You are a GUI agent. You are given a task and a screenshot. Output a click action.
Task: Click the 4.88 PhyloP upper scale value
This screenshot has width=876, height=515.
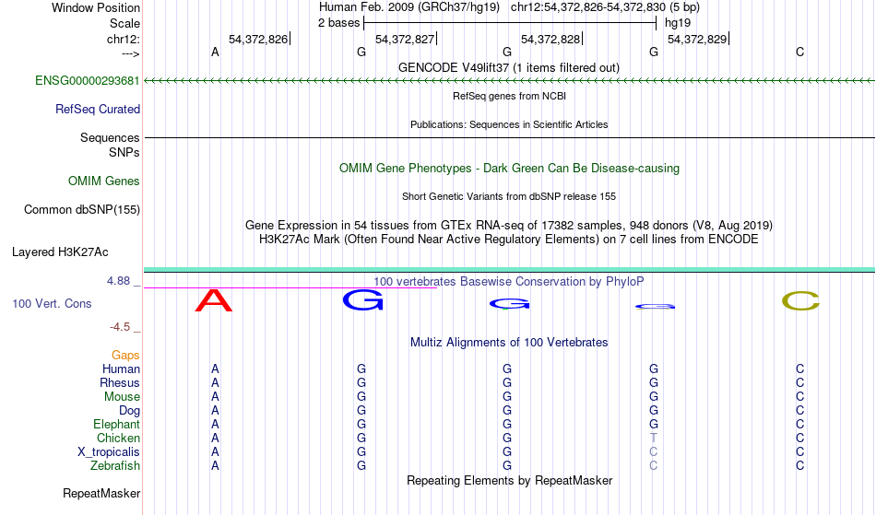click(x=118, y=281)
